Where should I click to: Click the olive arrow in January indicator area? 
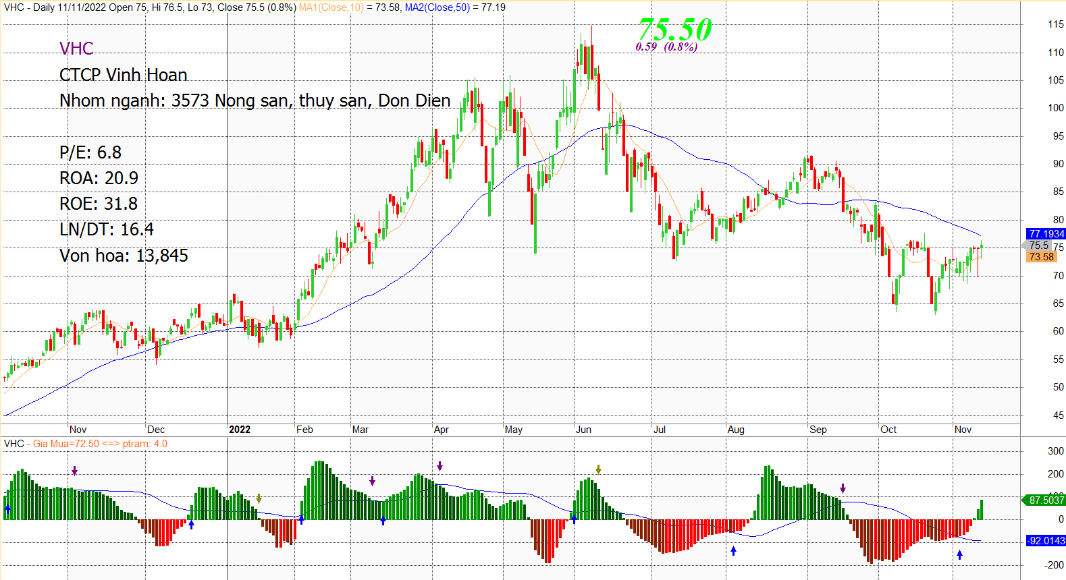[259, 499]
